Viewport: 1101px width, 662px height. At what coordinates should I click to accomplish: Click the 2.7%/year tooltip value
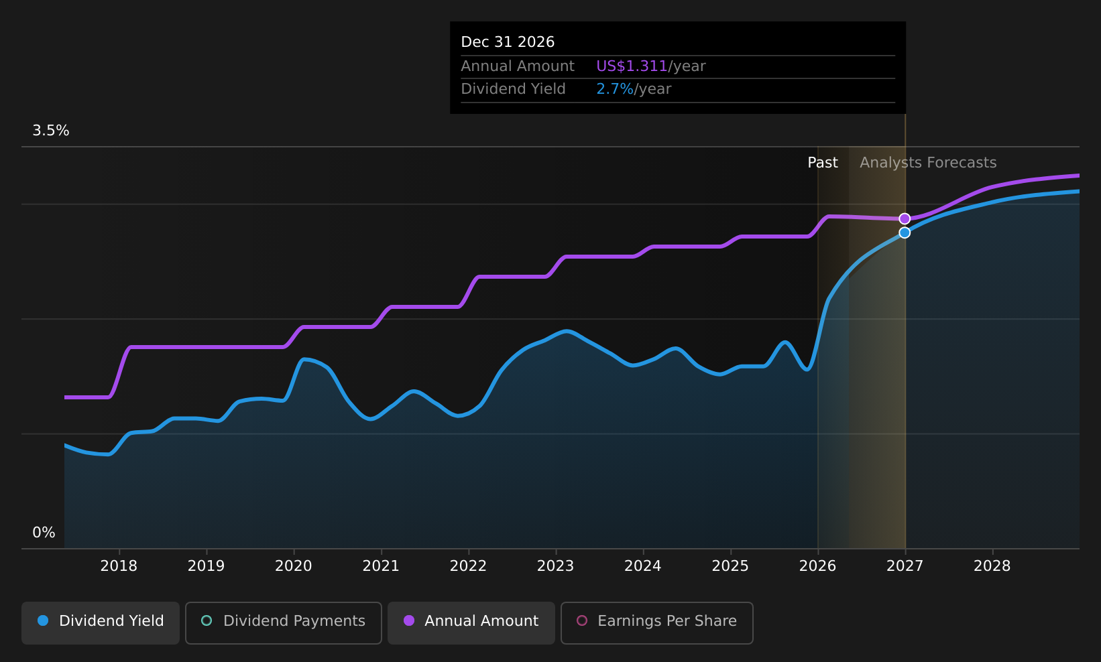pos(634,89)
